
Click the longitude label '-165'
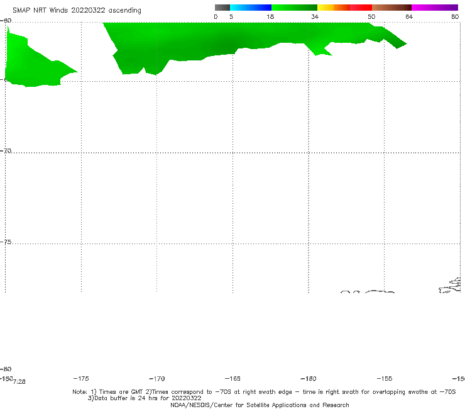coord(232,378)
